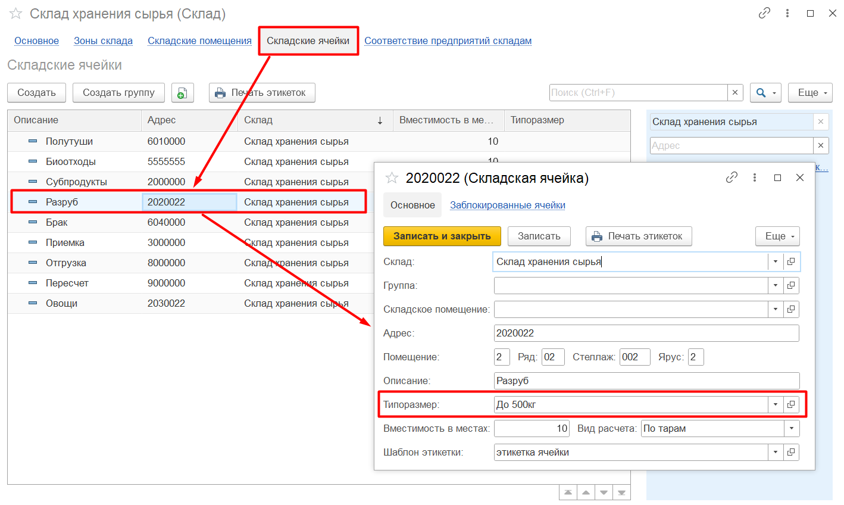Add main window to favorites star

click(16, 14)
